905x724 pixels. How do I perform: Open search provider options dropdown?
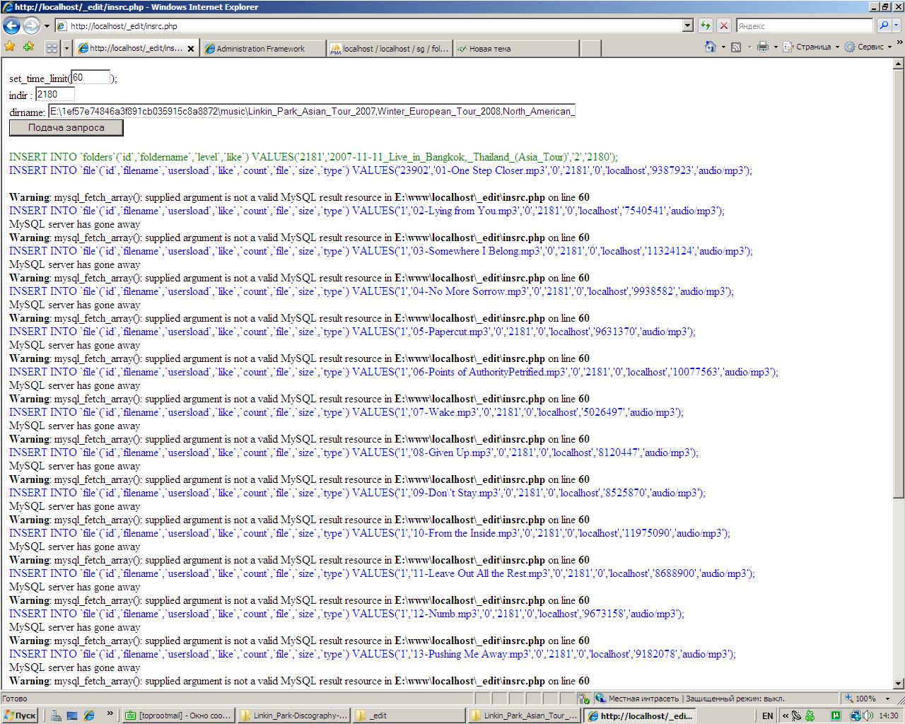(x=897, y=25)
